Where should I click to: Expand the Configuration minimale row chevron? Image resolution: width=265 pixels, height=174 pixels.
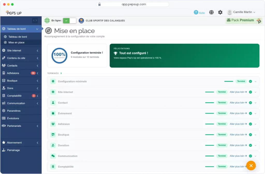click(255, 81)
